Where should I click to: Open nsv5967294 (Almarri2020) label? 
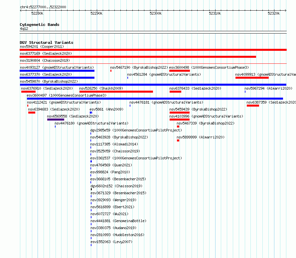tap(268, 88)
